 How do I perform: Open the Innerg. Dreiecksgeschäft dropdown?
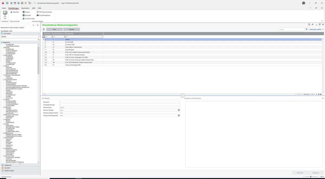pos(179,116)
